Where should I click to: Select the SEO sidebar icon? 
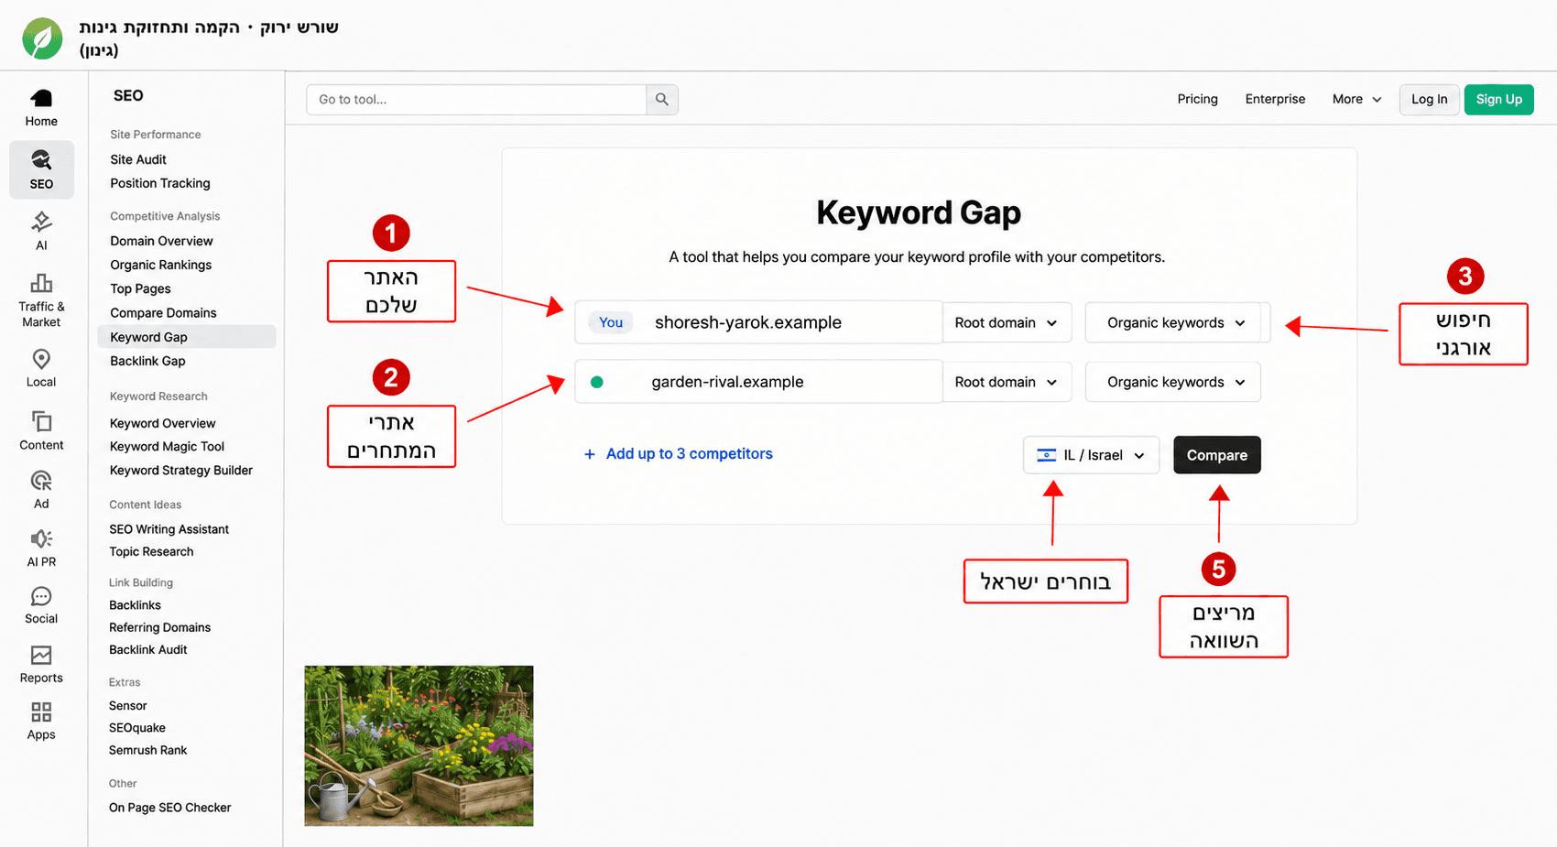click(x=41, y=160)
